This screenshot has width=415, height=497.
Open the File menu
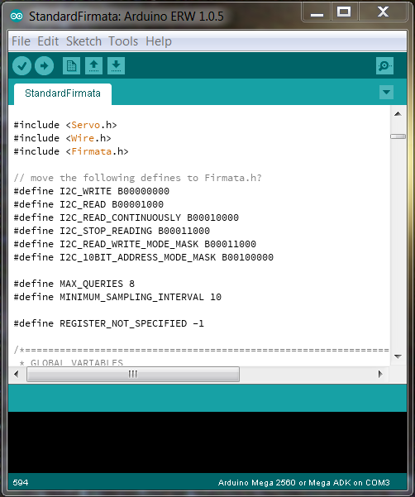[x=21, y=41]
